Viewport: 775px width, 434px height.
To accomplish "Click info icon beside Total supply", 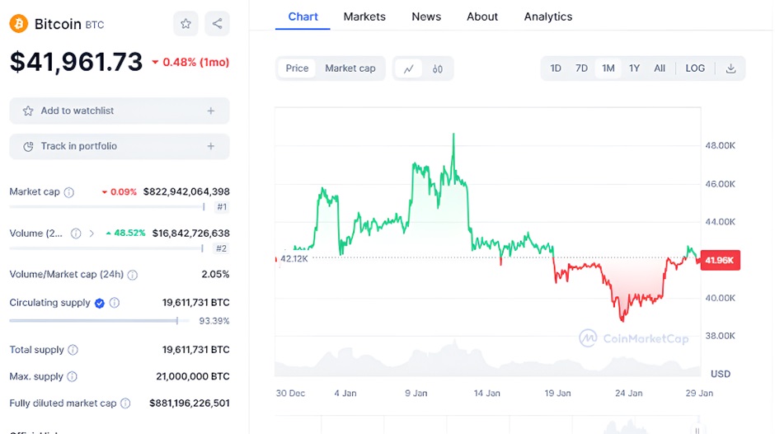I will pos(73,350).
